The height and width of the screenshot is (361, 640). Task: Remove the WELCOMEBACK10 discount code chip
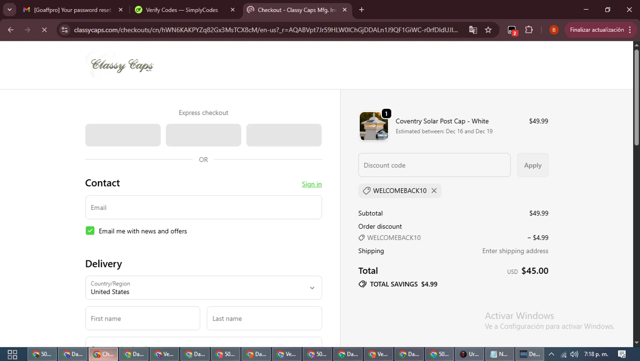tap(434, 191)
